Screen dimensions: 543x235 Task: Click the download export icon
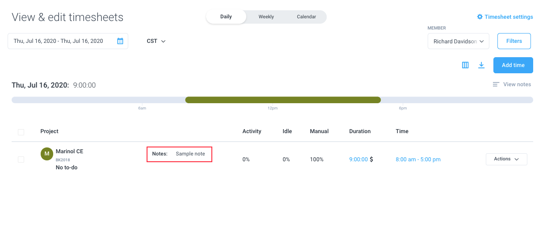coord(481,65)
